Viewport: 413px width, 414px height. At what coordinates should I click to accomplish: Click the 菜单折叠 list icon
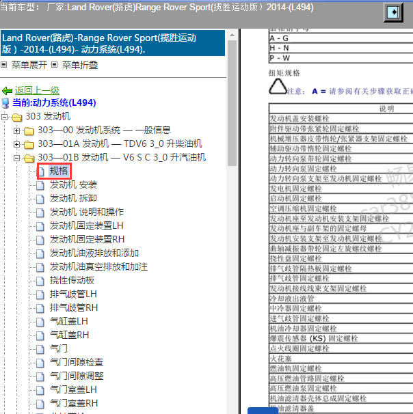pos(54,64)
